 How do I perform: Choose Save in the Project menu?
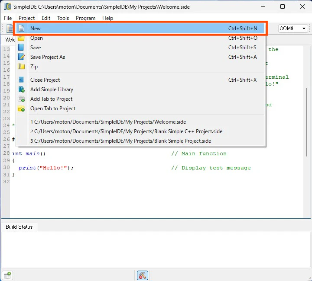(x=141, y=48)
